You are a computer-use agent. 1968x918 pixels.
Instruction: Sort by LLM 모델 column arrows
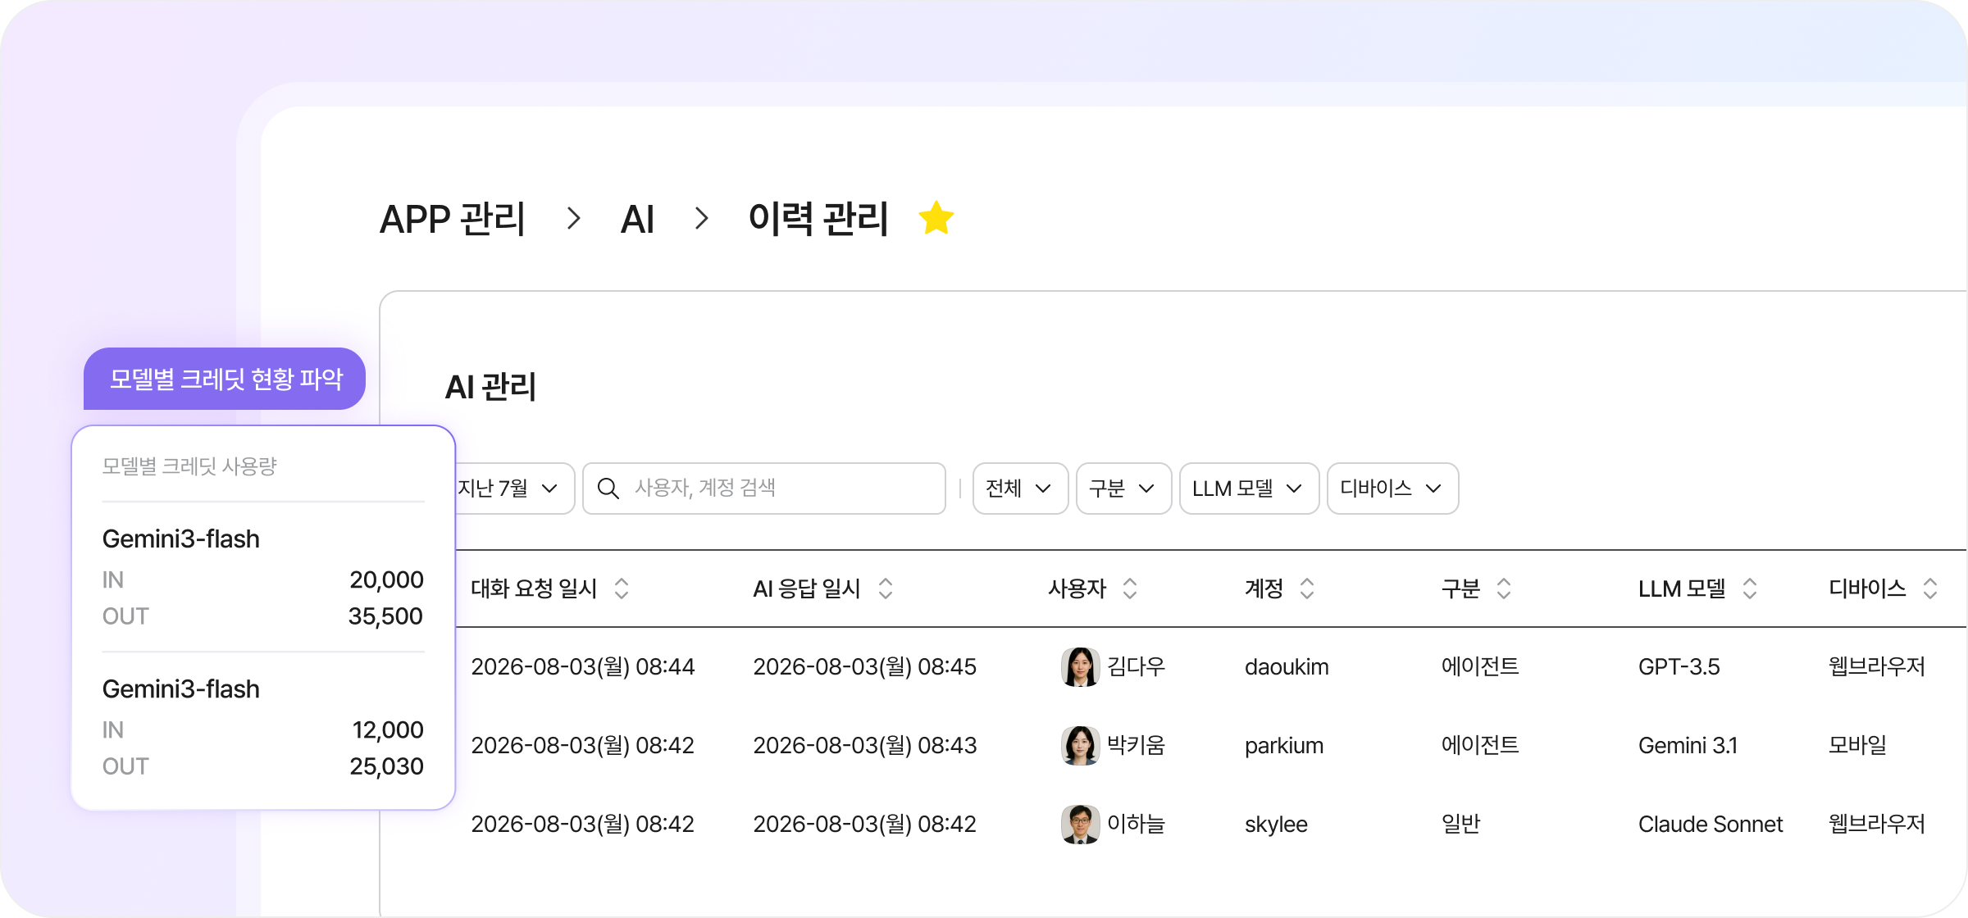[x=1750, y=589]
